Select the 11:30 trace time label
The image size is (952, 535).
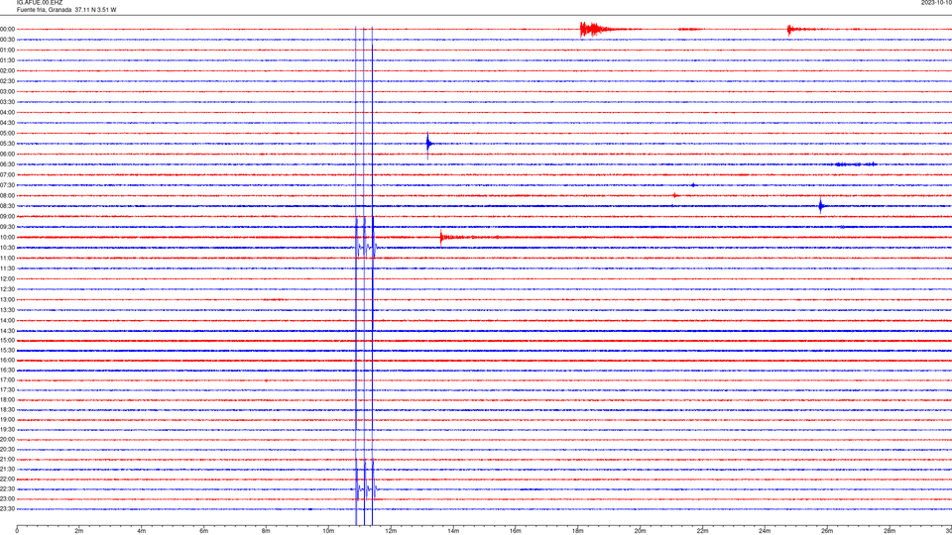click(x=7, y=268)
